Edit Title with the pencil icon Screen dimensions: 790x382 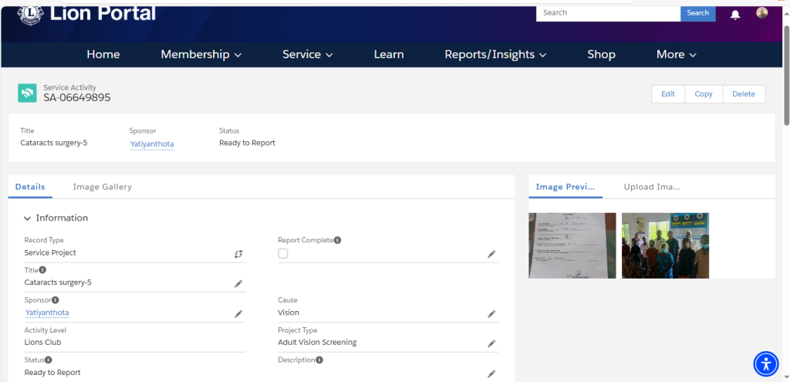pos(238,284)
